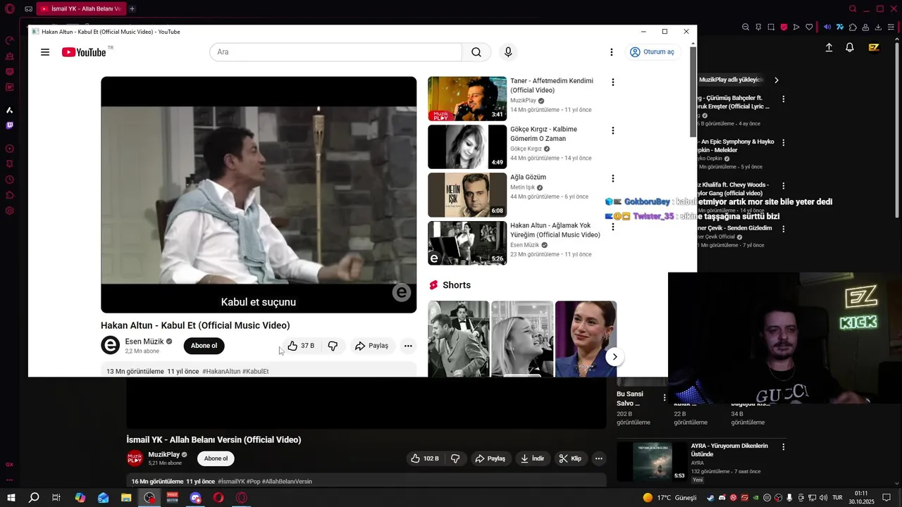Play Taner - Affetmedim Kendimi thumbnail

click(467, 99)
